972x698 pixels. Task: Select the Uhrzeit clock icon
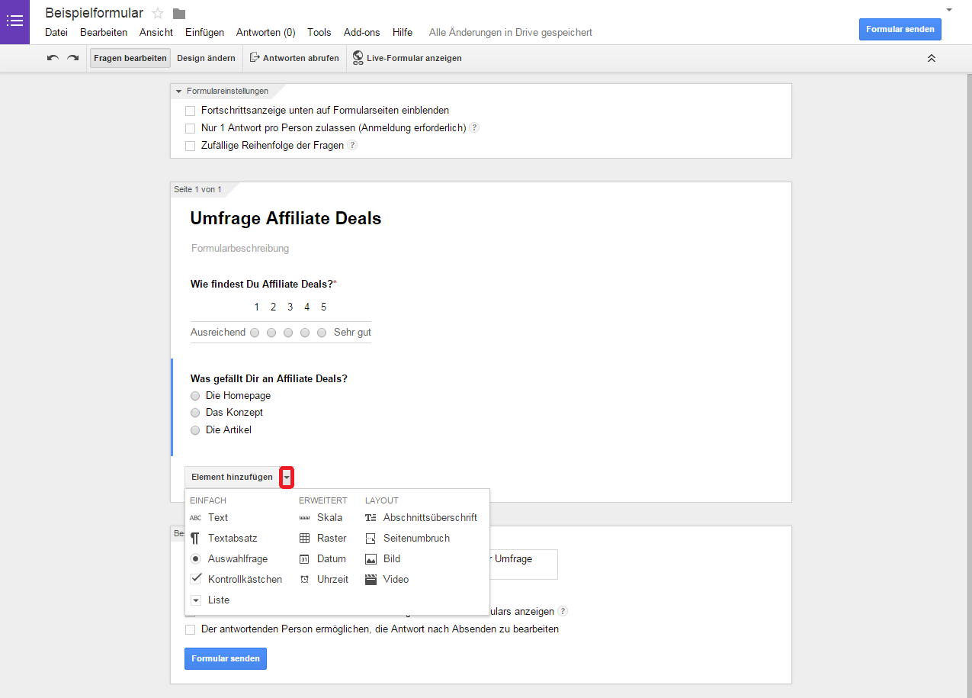[303, 579]
